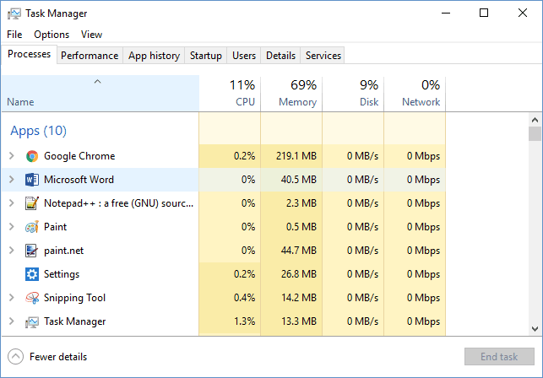543x378 pixels.
Task: Open the File menu
Action: point(14,35)
